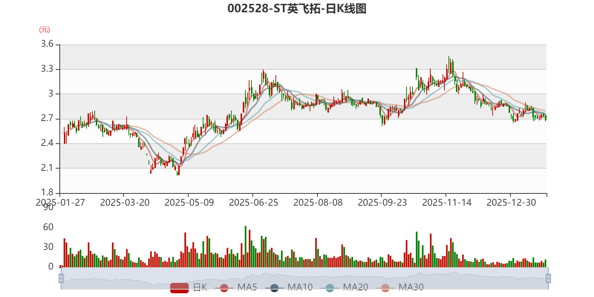Viewport: 594px width, 297px height.
Task: Click the 3.3 price axis label
Action: (x=47, y=69)
